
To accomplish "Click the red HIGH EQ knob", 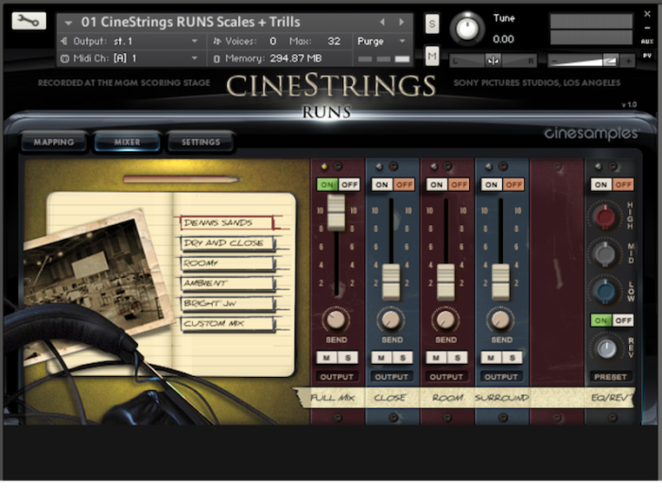I will point(605,216).
